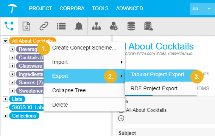Select the All About Cocktails project node

pos(32,41)
